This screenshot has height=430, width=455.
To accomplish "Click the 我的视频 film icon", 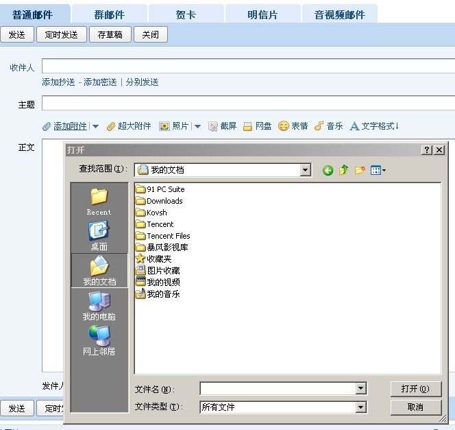I will (140, 282).
